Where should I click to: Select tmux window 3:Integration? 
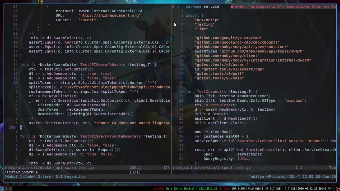(70, 177)
